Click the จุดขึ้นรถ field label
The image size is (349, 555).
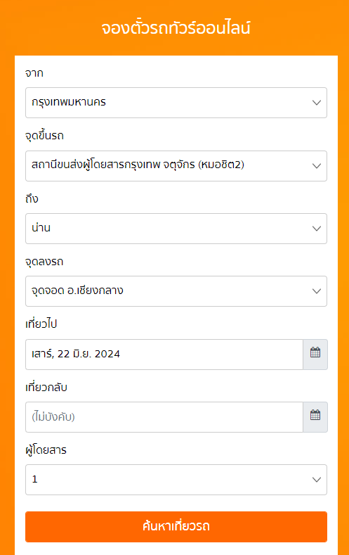pos(44,136)
